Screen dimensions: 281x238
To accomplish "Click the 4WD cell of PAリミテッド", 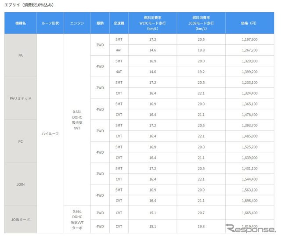I will point(100,109).
